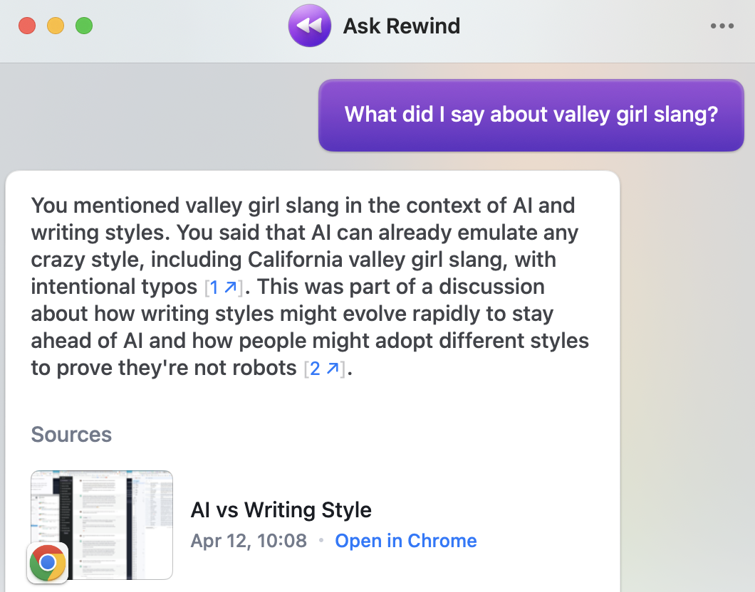Screen dimensions: 755x592
Task: Click the 'Sources' heading
Action: [71, 434]
